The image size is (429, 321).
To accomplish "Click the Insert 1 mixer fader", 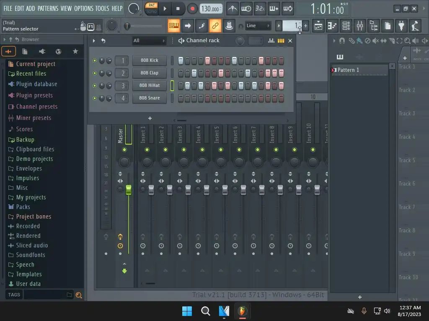I will pos(151,190).
